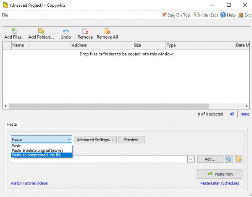Undo the last action via toolbar
Screen dimensions: 252x197
(x=66, y=34)
